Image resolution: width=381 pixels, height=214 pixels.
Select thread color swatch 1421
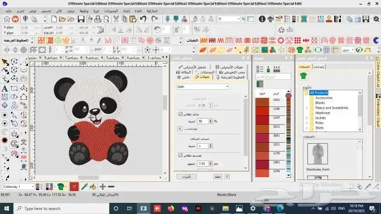tap(262, 102)
